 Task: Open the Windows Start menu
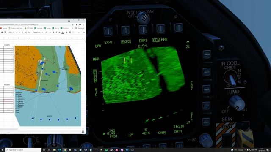(3, 150)
